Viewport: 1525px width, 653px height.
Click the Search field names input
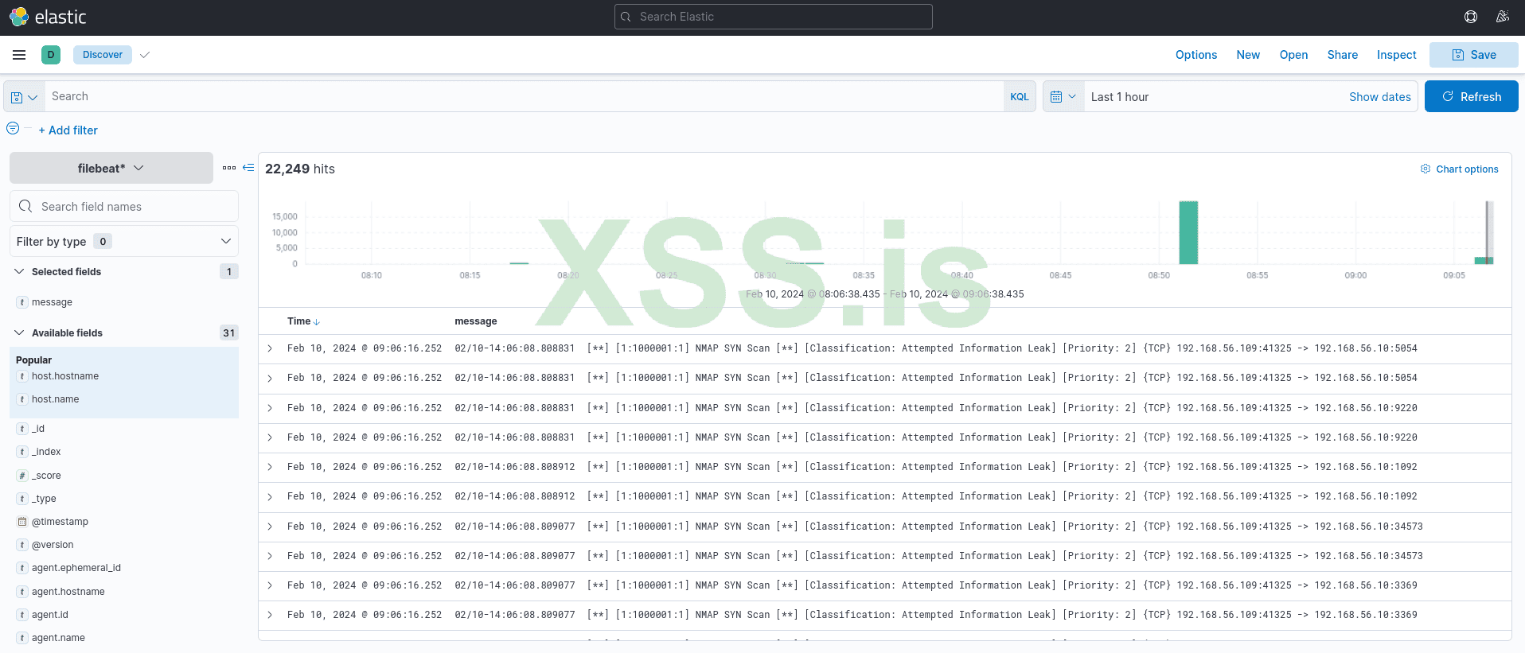(x=124, y=206)
